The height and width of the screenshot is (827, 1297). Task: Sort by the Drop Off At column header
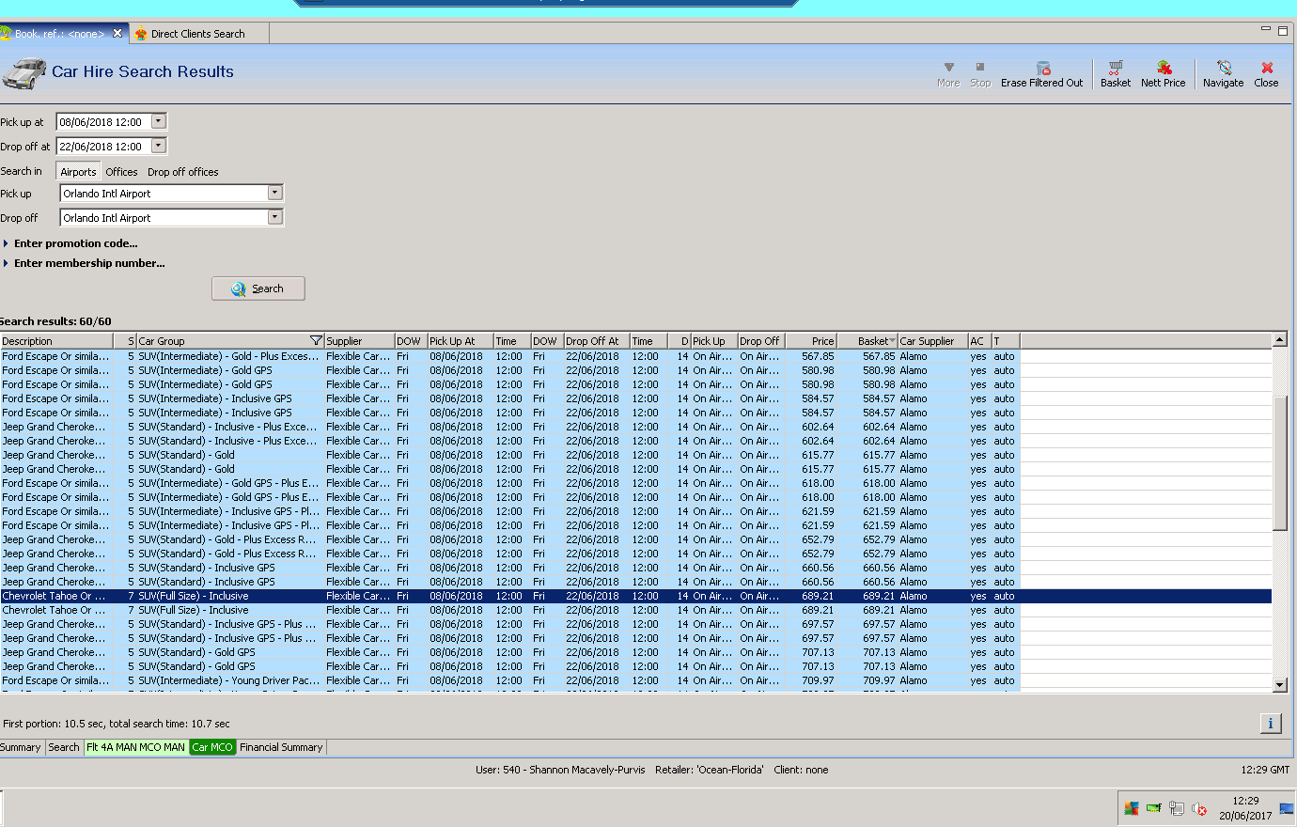pos(596,341)
